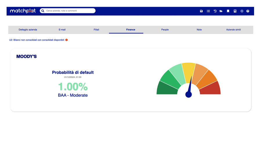The width and height of the screenshot is (261, 146).
Task: Click the 01/12/2024, 01:00 timestamp
Action: click(73, 77)
